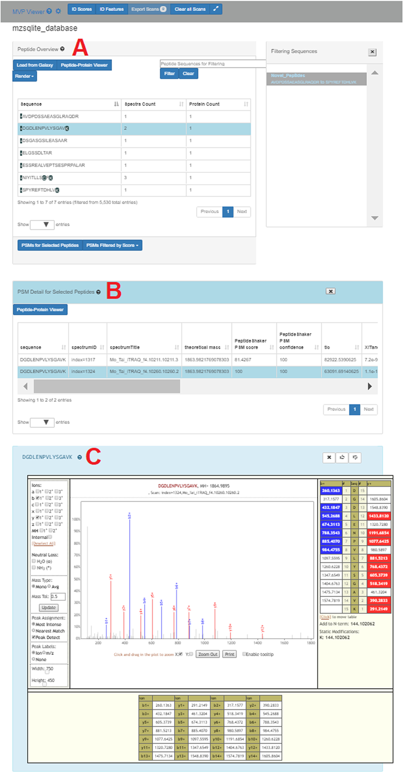
Task: Select the Avg mass type
Action: point(49,586)
